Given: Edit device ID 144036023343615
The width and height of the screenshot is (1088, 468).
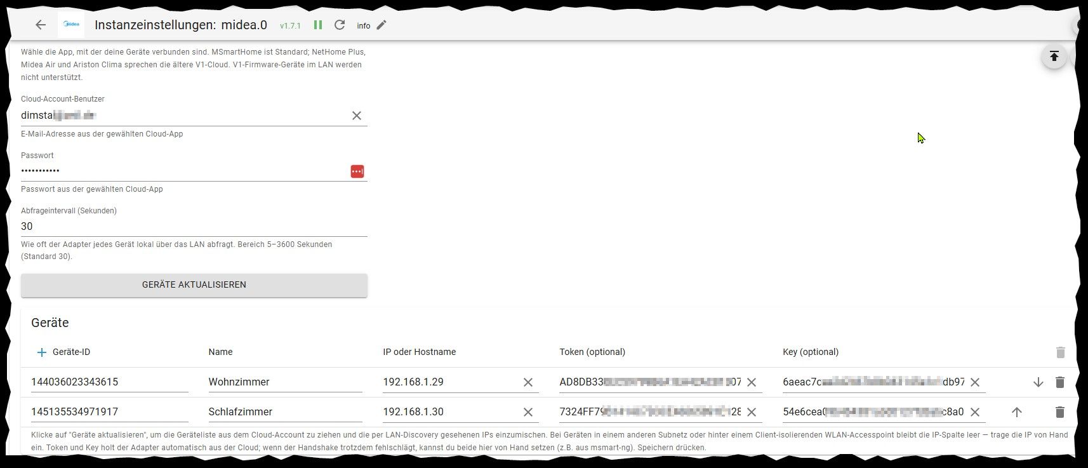Looking at the screenshot, I should coord(110,382).
